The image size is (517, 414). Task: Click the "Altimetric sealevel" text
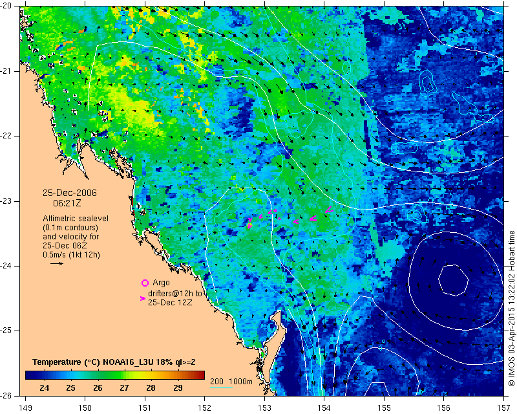point(76,219)
